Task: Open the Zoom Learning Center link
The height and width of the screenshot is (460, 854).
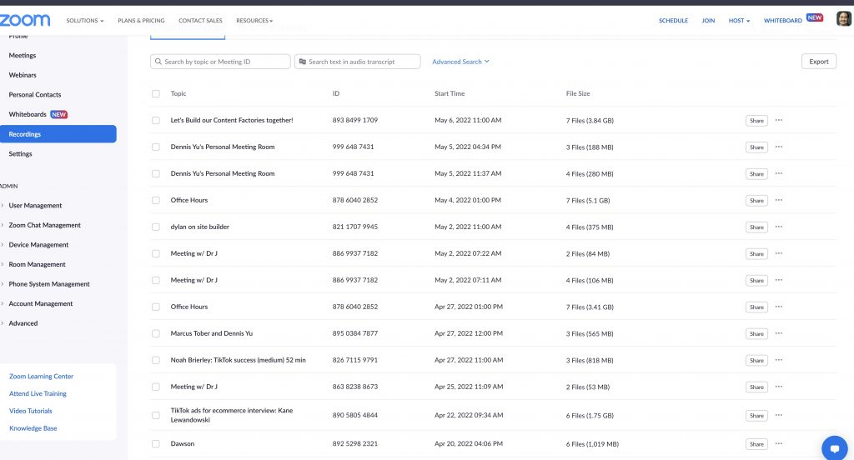Action: click(x=41, y=377)
